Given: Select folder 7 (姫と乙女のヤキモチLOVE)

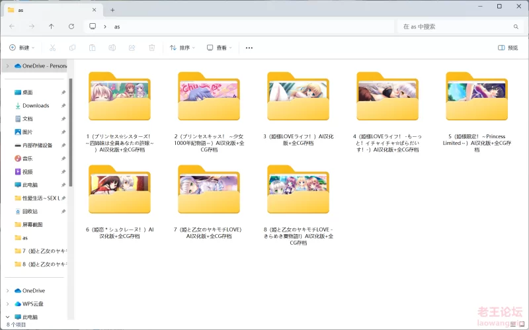Looking at the screenshot, I should [x=209, y=202].
